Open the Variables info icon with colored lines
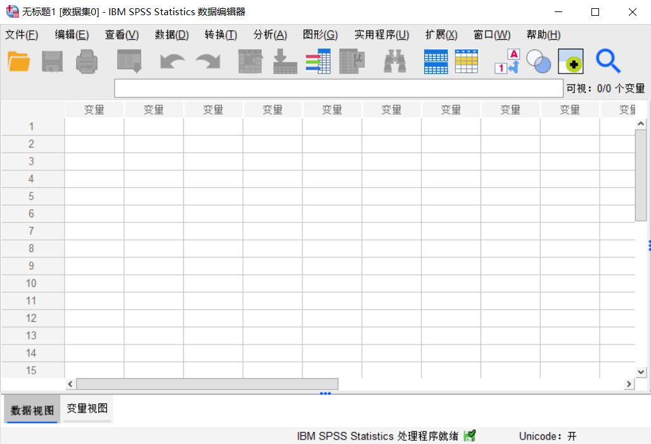The image size is (651, 444). coord(318,61)
